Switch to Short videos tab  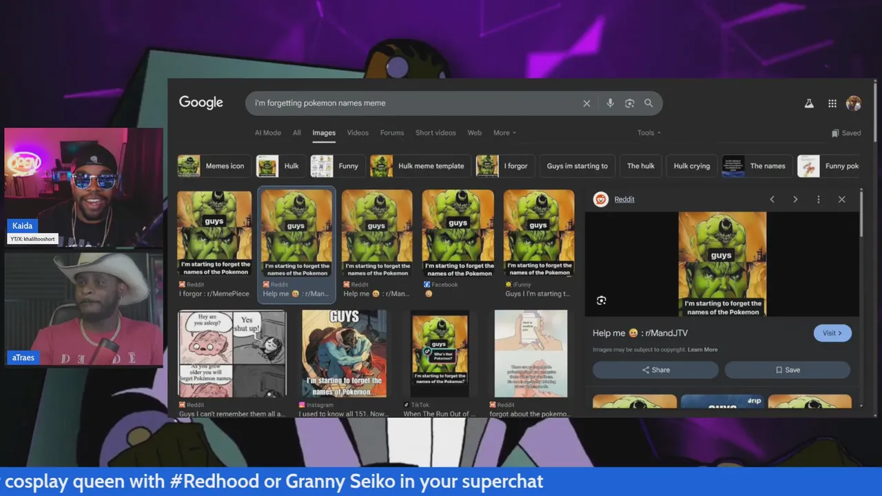[435, 133]
